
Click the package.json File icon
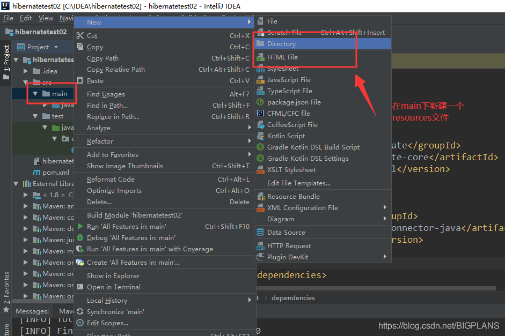260,102
